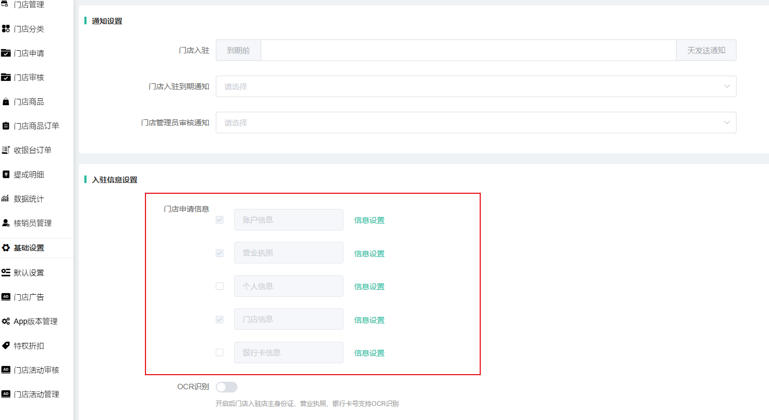The width and height of the screenshot is (769, 420).
Task: Click the 门店分类 sidebar icon
Action: click(6, 29)
